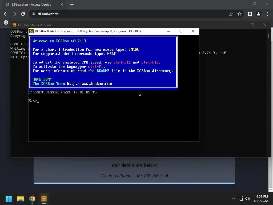Click 'HAVE FUN!' text
The image size is (273, 205).
[42, 79]
